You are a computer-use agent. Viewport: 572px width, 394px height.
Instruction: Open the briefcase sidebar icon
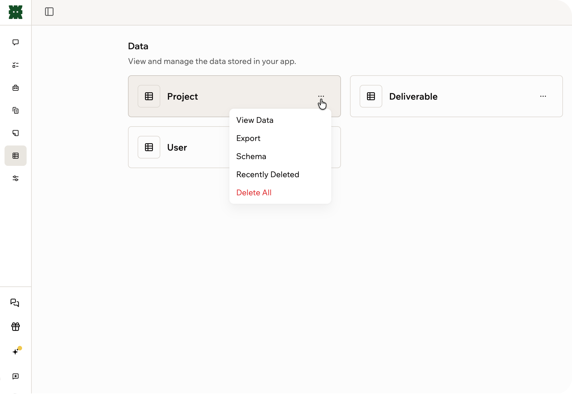(16, 88)
